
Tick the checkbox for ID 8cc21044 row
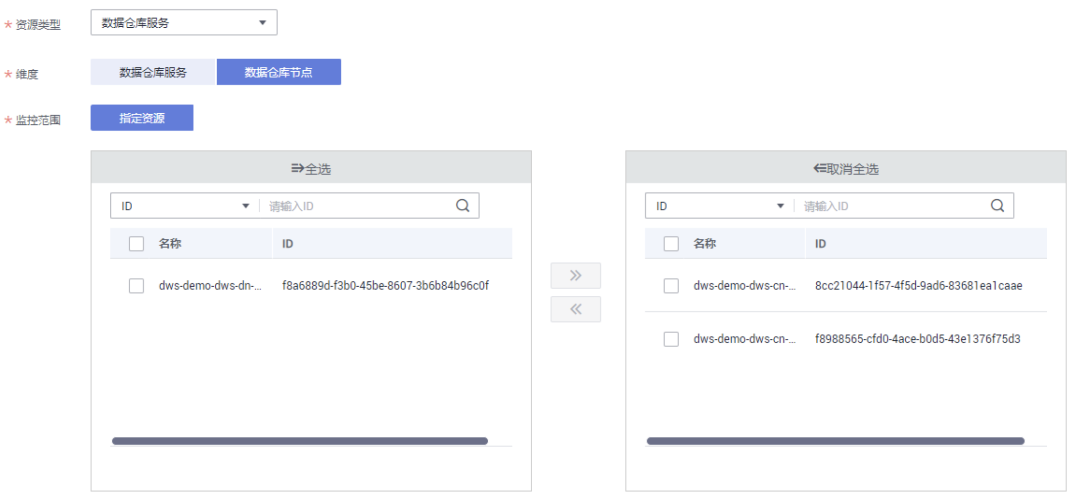click(x=671, y=286)
